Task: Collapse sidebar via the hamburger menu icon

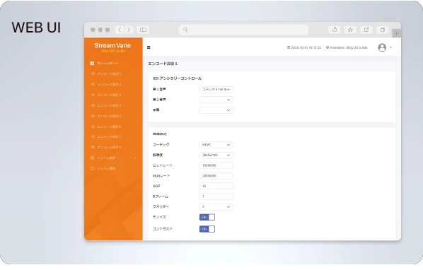Action: point(149,47)
